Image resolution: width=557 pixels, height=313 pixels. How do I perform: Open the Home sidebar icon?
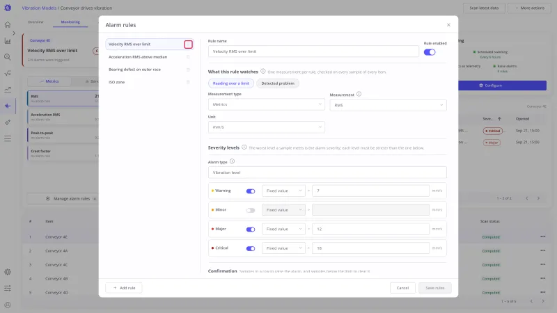coord(8,24)
